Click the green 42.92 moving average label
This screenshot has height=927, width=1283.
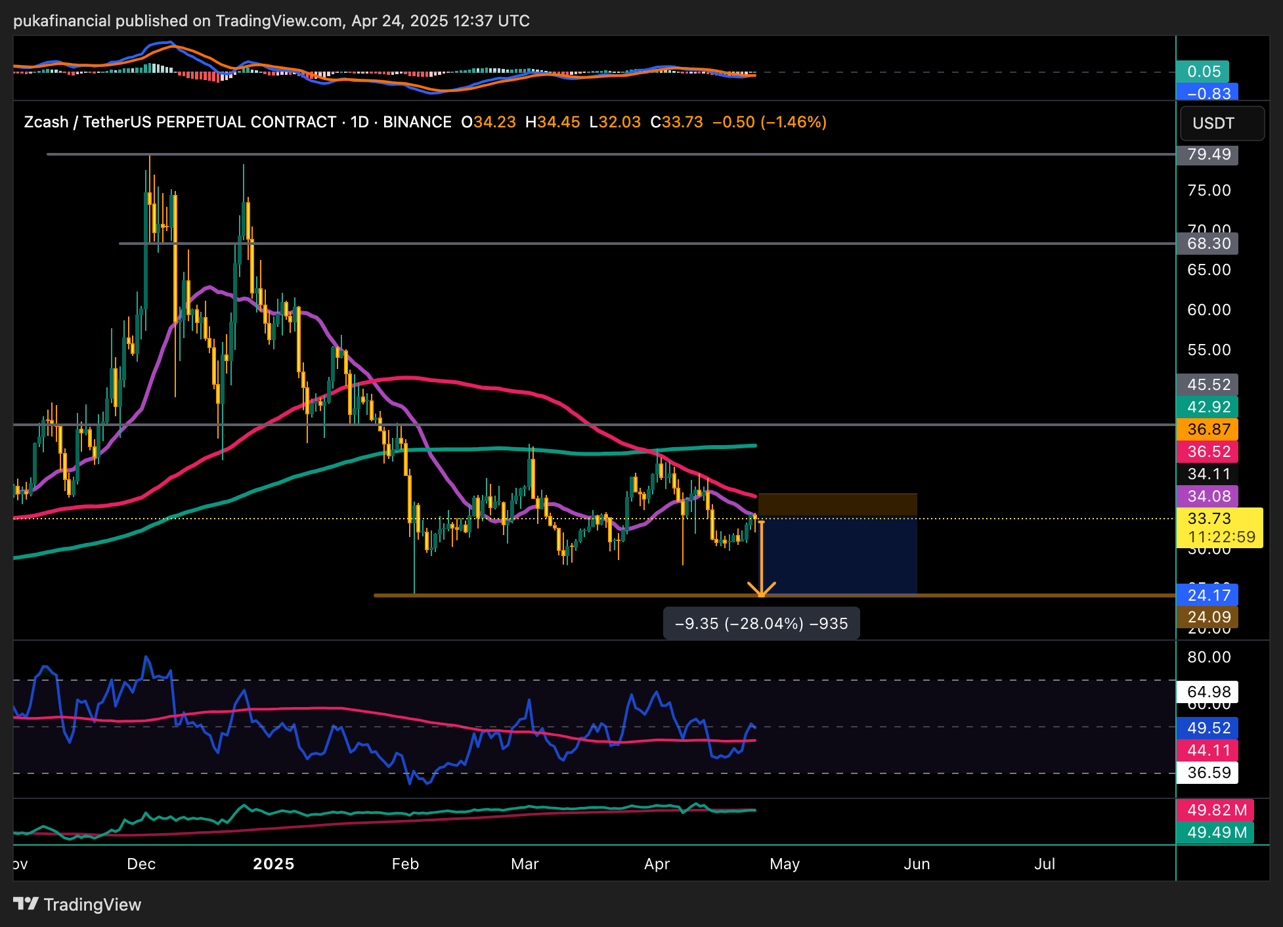(x=1207, y=407)
